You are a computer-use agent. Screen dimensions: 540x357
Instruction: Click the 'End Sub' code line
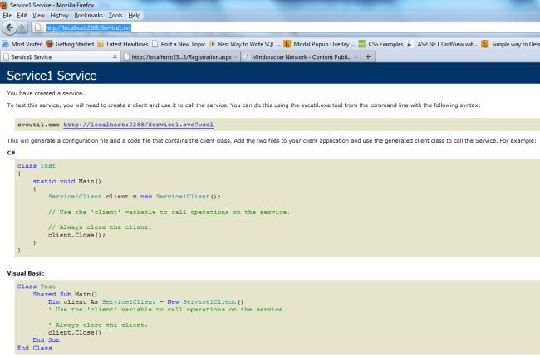[x=47, y=340]
